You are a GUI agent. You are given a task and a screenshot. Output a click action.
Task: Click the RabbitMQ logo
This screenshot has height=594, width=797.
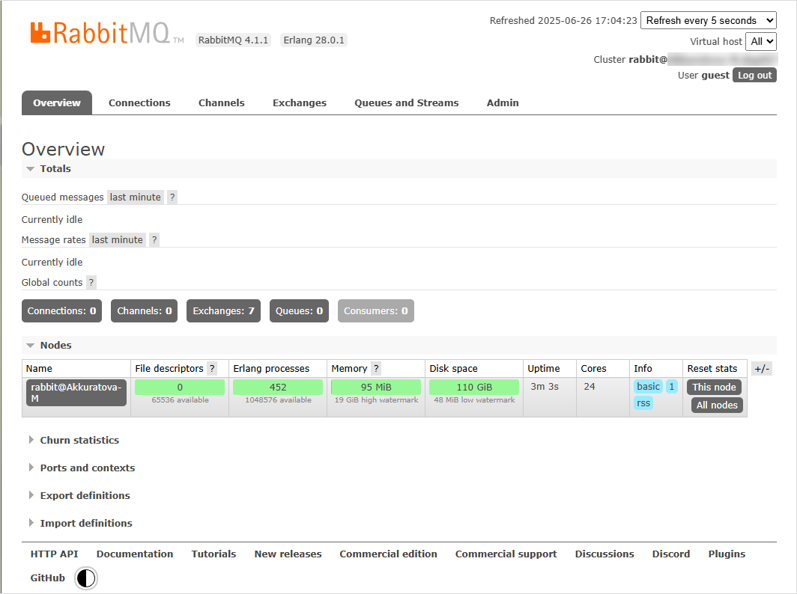point(100,33)
